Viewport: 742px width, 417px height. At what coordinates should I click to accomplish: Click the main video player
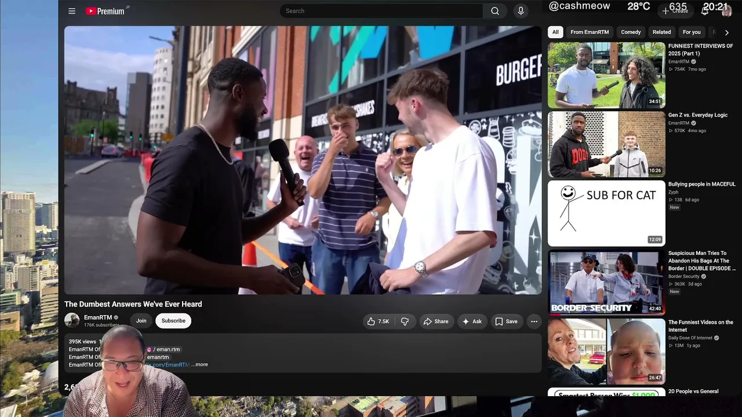tap(303, 160)
